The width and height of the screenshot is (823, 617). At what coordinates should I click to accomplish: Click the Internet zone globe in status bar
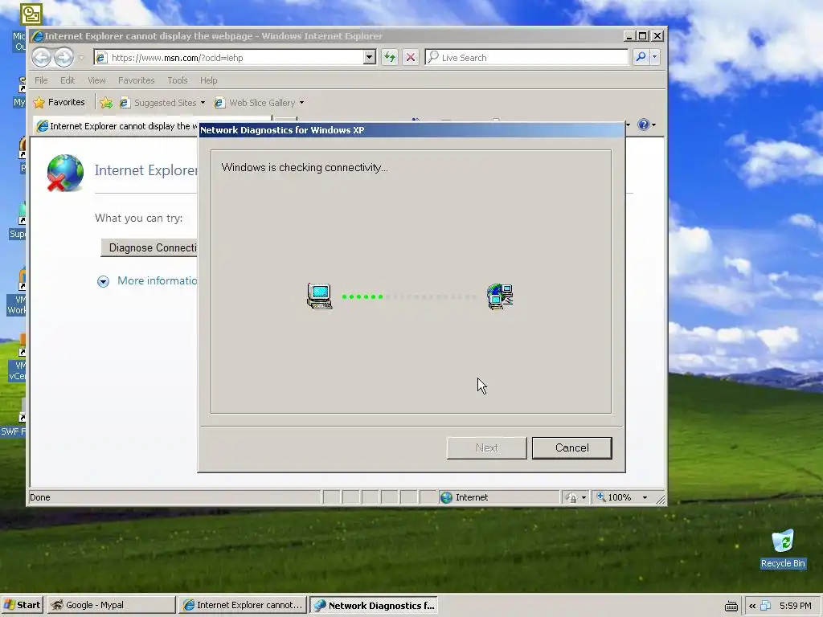[x=447, y=497]
